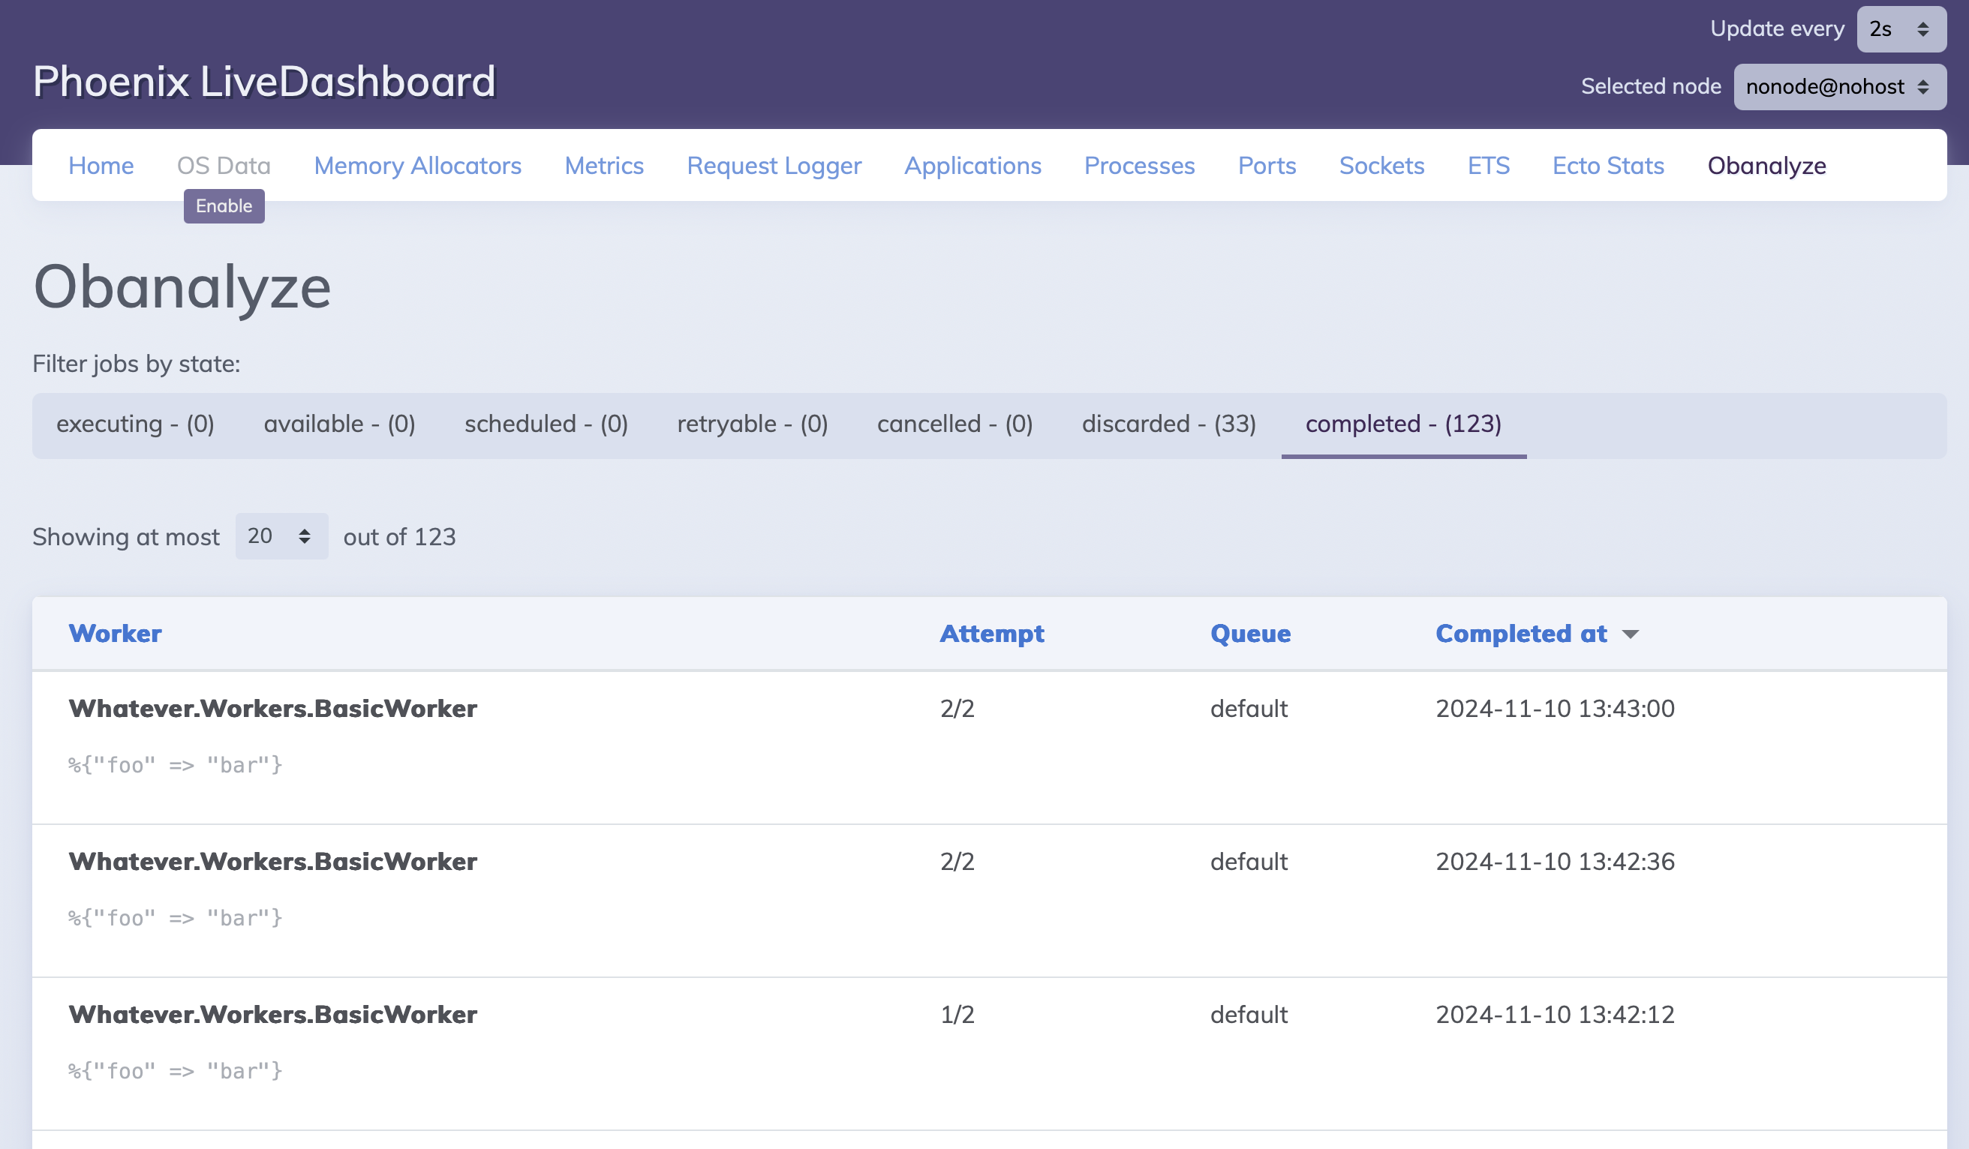This screenshot has width=1969, height=1149.
Task: Open BasicWorker job with attempt 1/2
Action: [x=272, y=1015]
